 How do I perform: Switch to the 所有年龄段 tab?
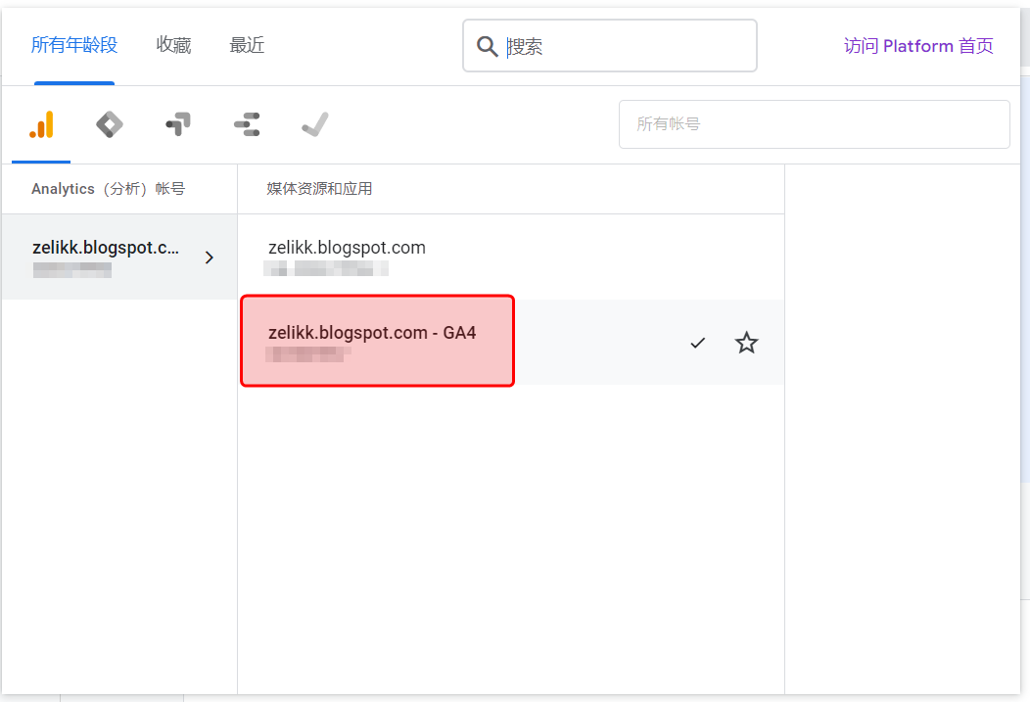(73, 45)
